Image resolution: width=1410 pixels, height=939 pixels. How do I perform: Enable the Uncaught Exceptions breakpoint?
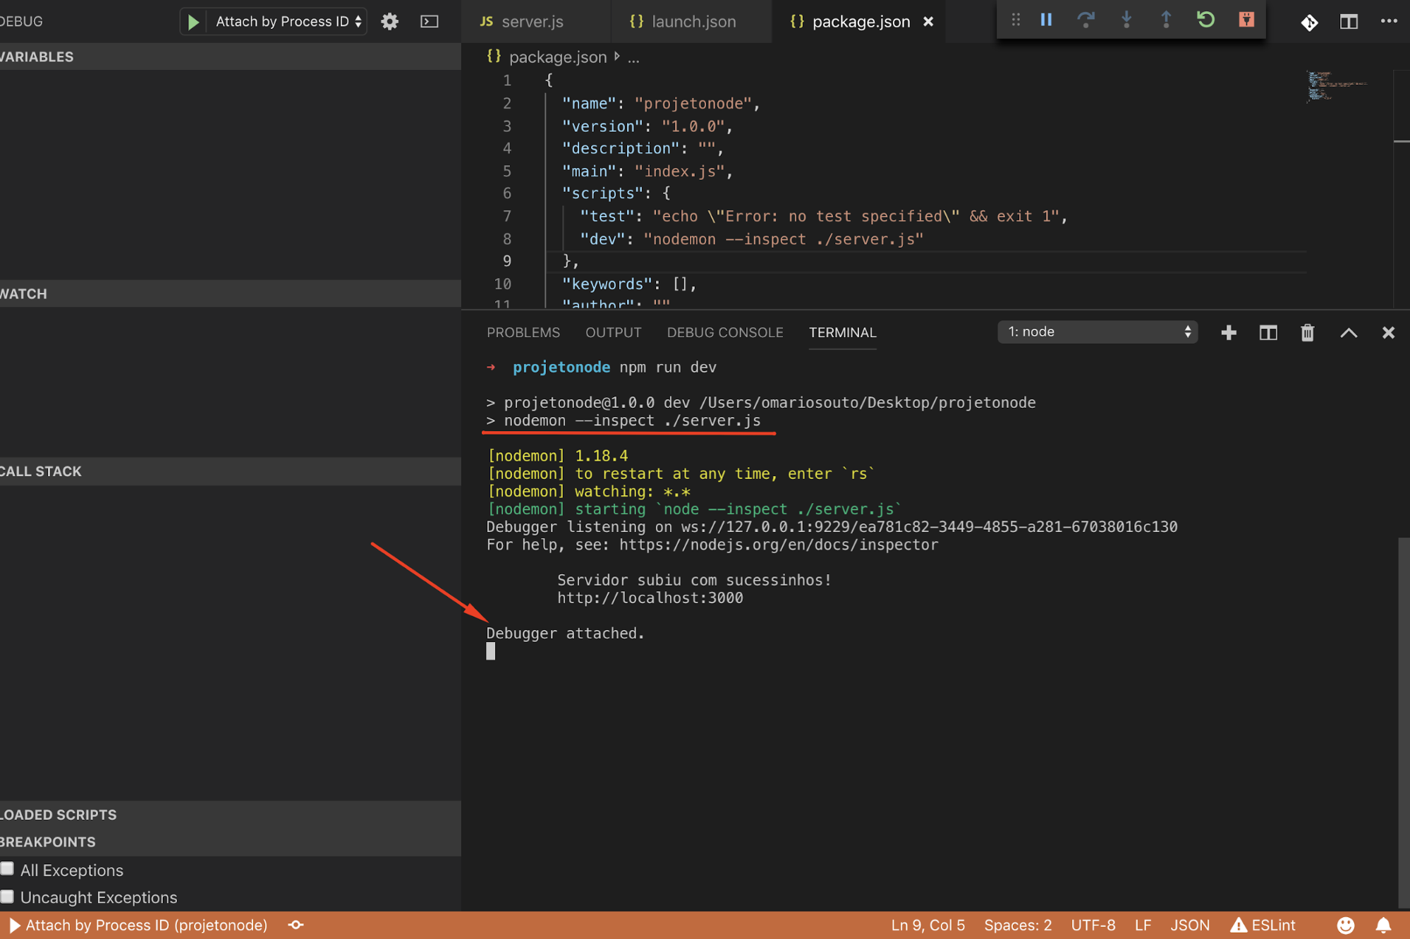[7, 895]
